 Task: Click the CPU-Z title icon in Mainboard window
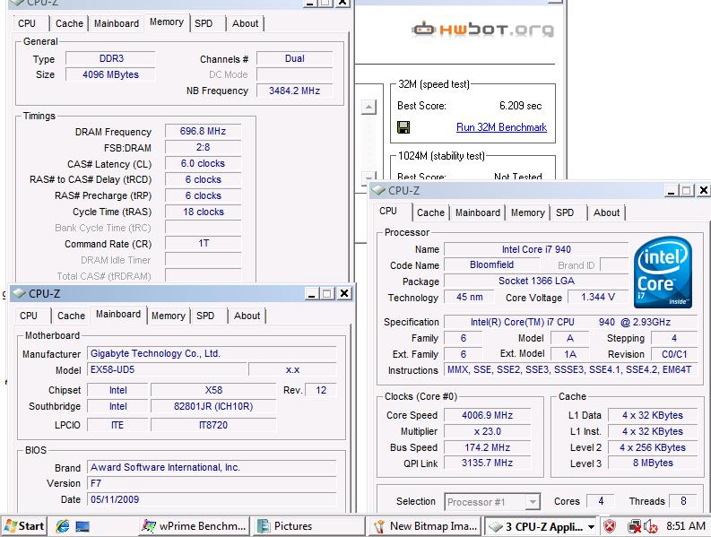[x=19, y=293]
